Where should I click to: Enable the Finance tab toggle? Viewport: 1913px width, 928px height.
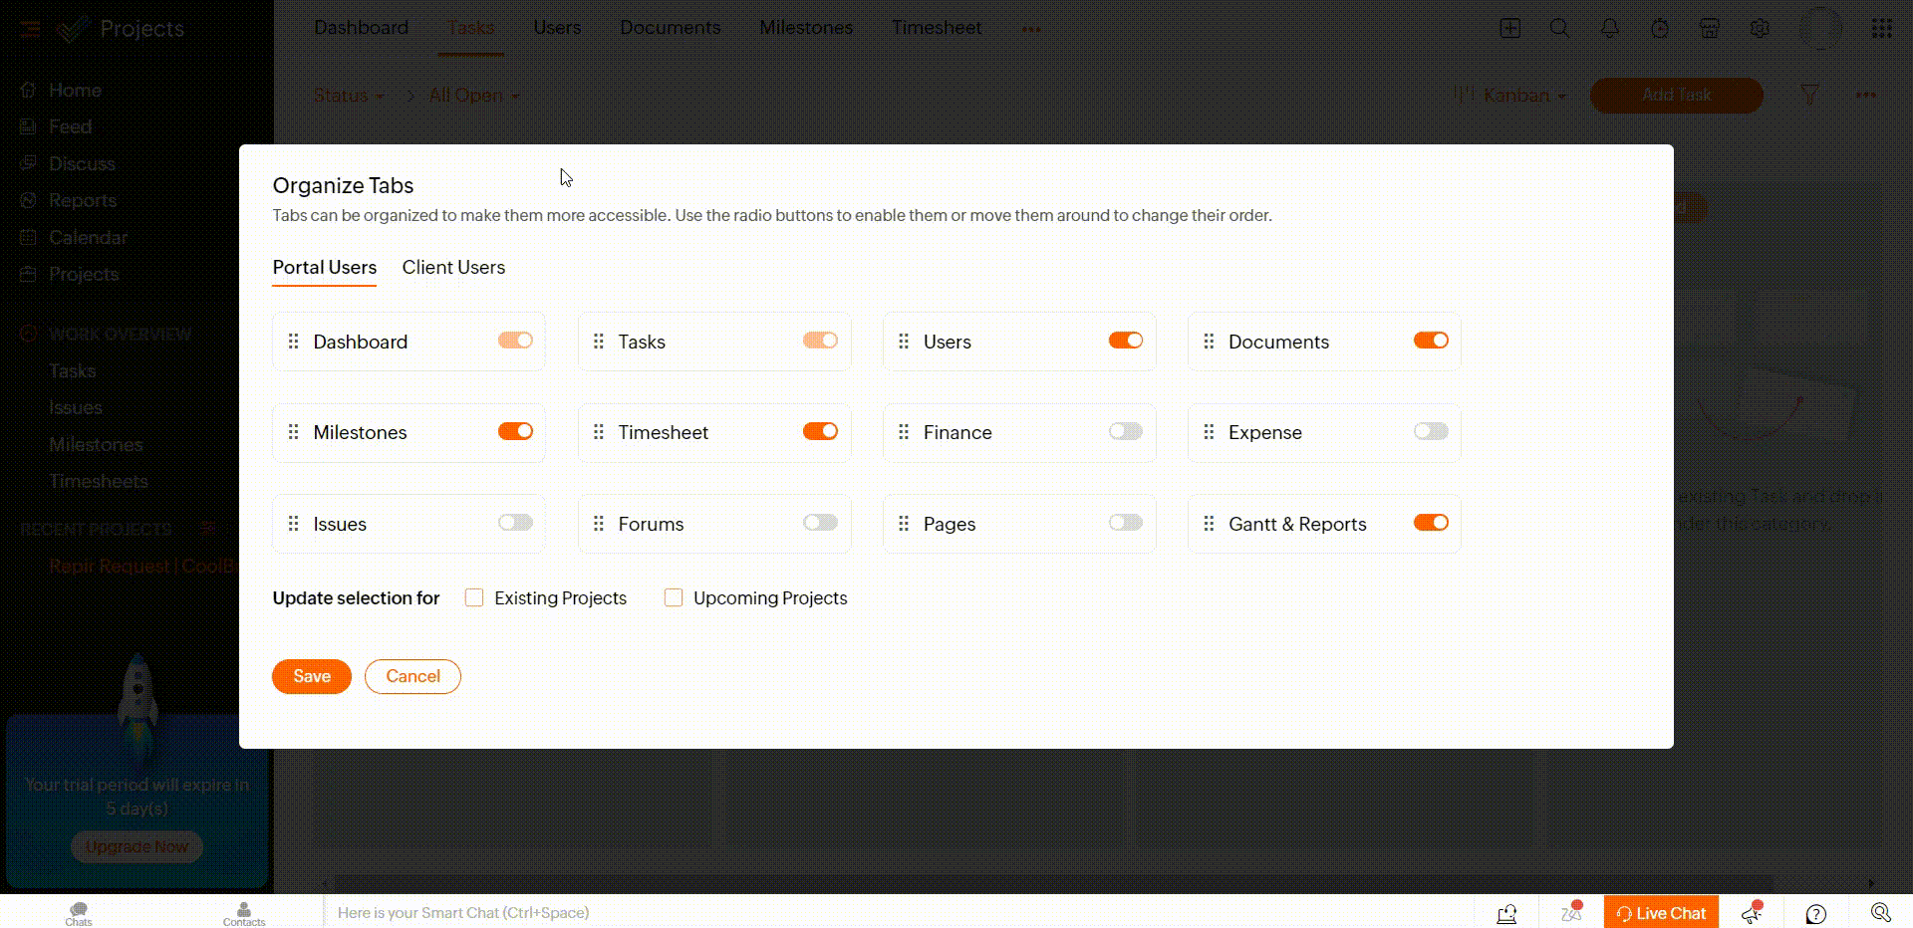pyautogui.click(x=1125, y=431)
